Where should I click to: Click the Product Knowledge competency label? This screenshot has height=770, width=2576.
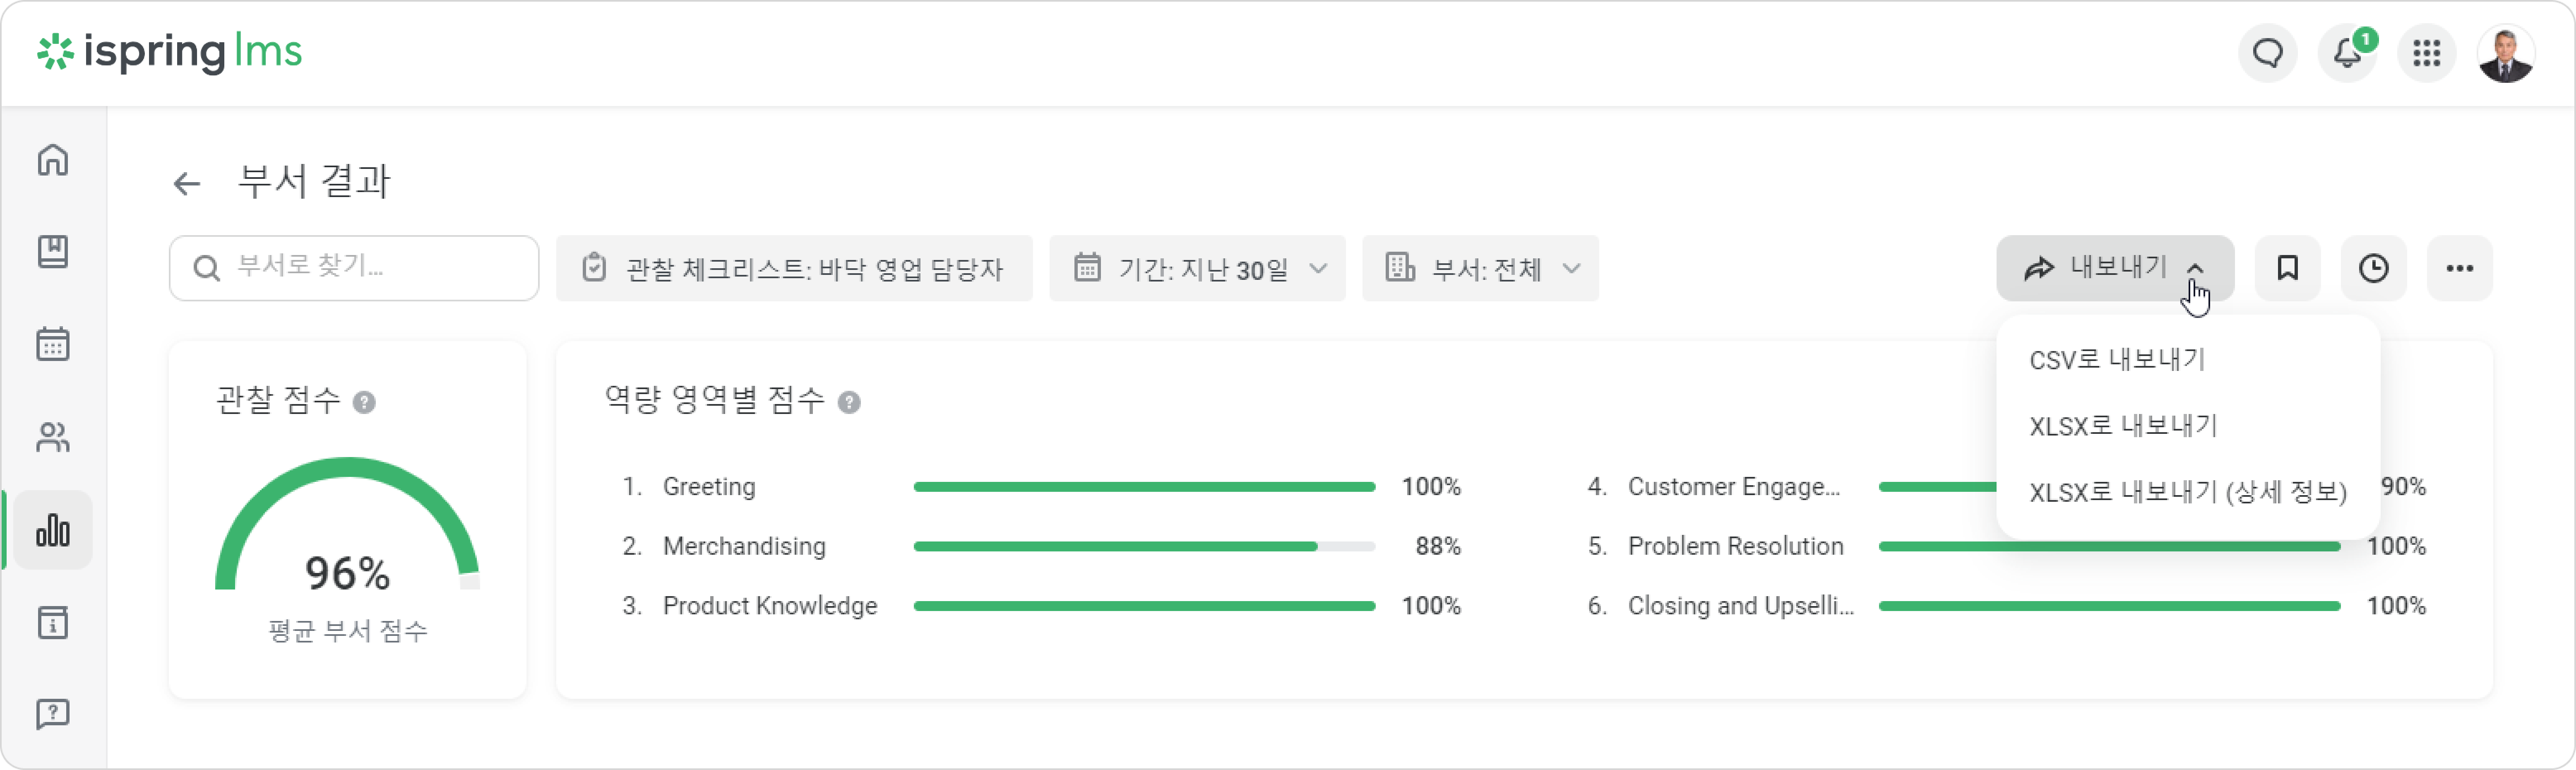coord(770,606)
